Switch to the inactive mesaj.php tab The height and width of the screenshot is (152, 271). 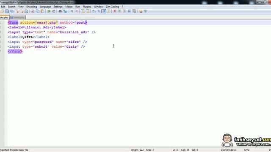(x=18, y=17)
